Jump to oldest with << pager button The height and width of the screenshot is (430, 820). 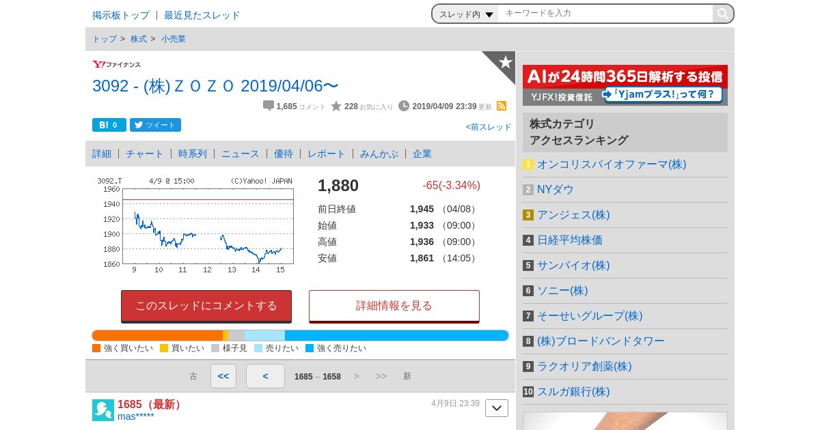click(223, 376)
